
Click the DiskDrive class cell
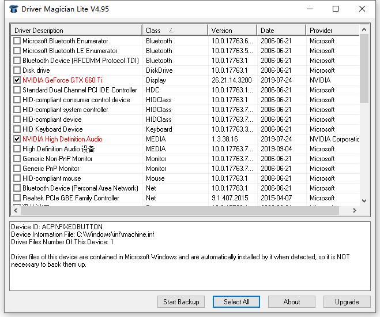(x=159, y=70)
